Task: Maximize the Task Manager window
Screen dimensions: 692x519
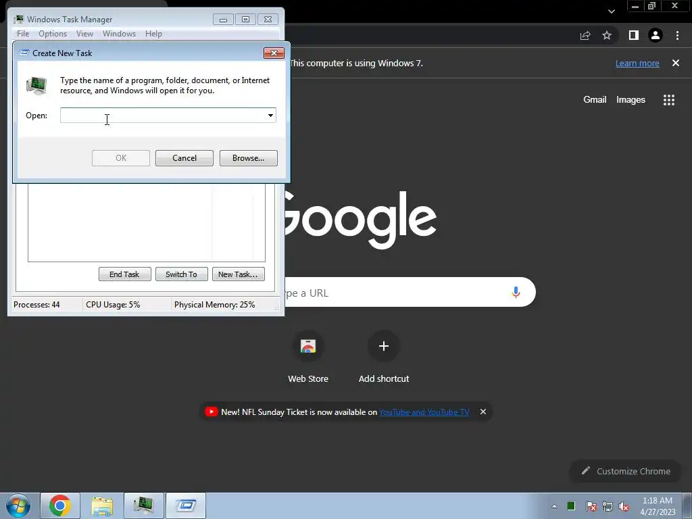Action: tap(245, 20)
